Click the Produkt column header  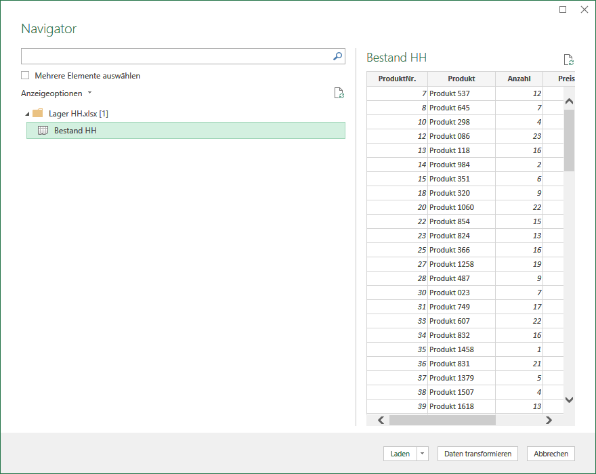click(x=461, y=79)
